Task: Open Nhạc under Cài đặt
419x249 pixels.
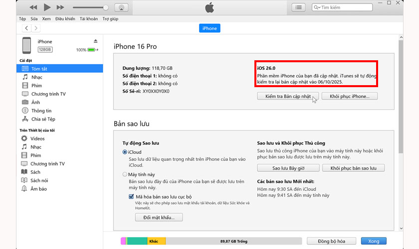Action: tap(36, 77)
